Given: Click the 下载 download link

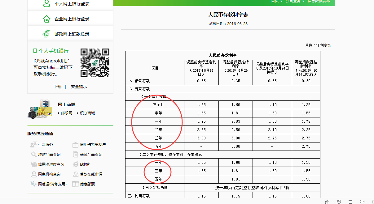Looking at the screenshot, I should (x=57, y=87).
